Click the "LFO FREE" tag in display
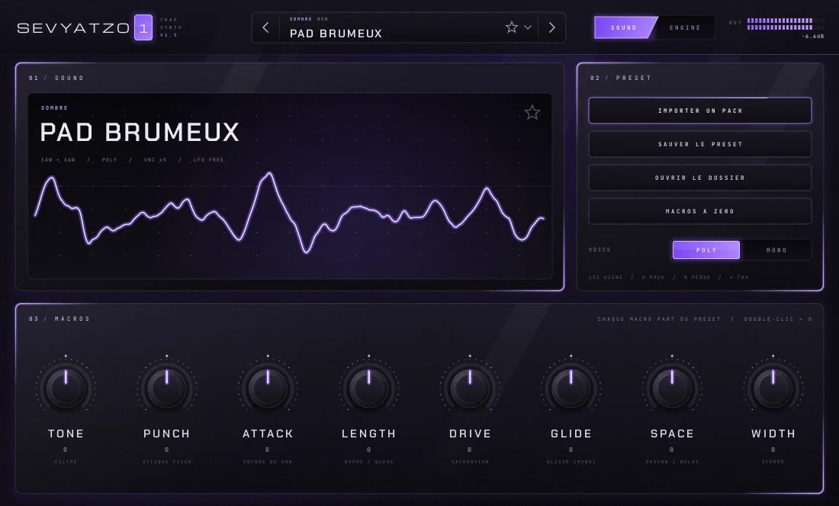Viewport: 839px width, 506px height. 209,160
